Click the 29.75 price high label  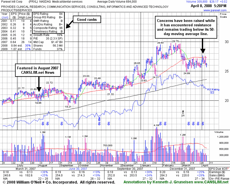click(176, 42)
